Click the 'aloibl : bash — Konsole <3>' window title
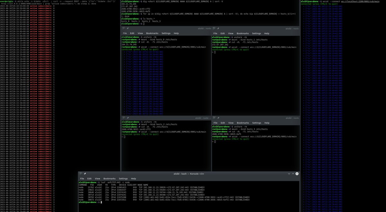Screen dimensions: 386x212 (189, 173)
